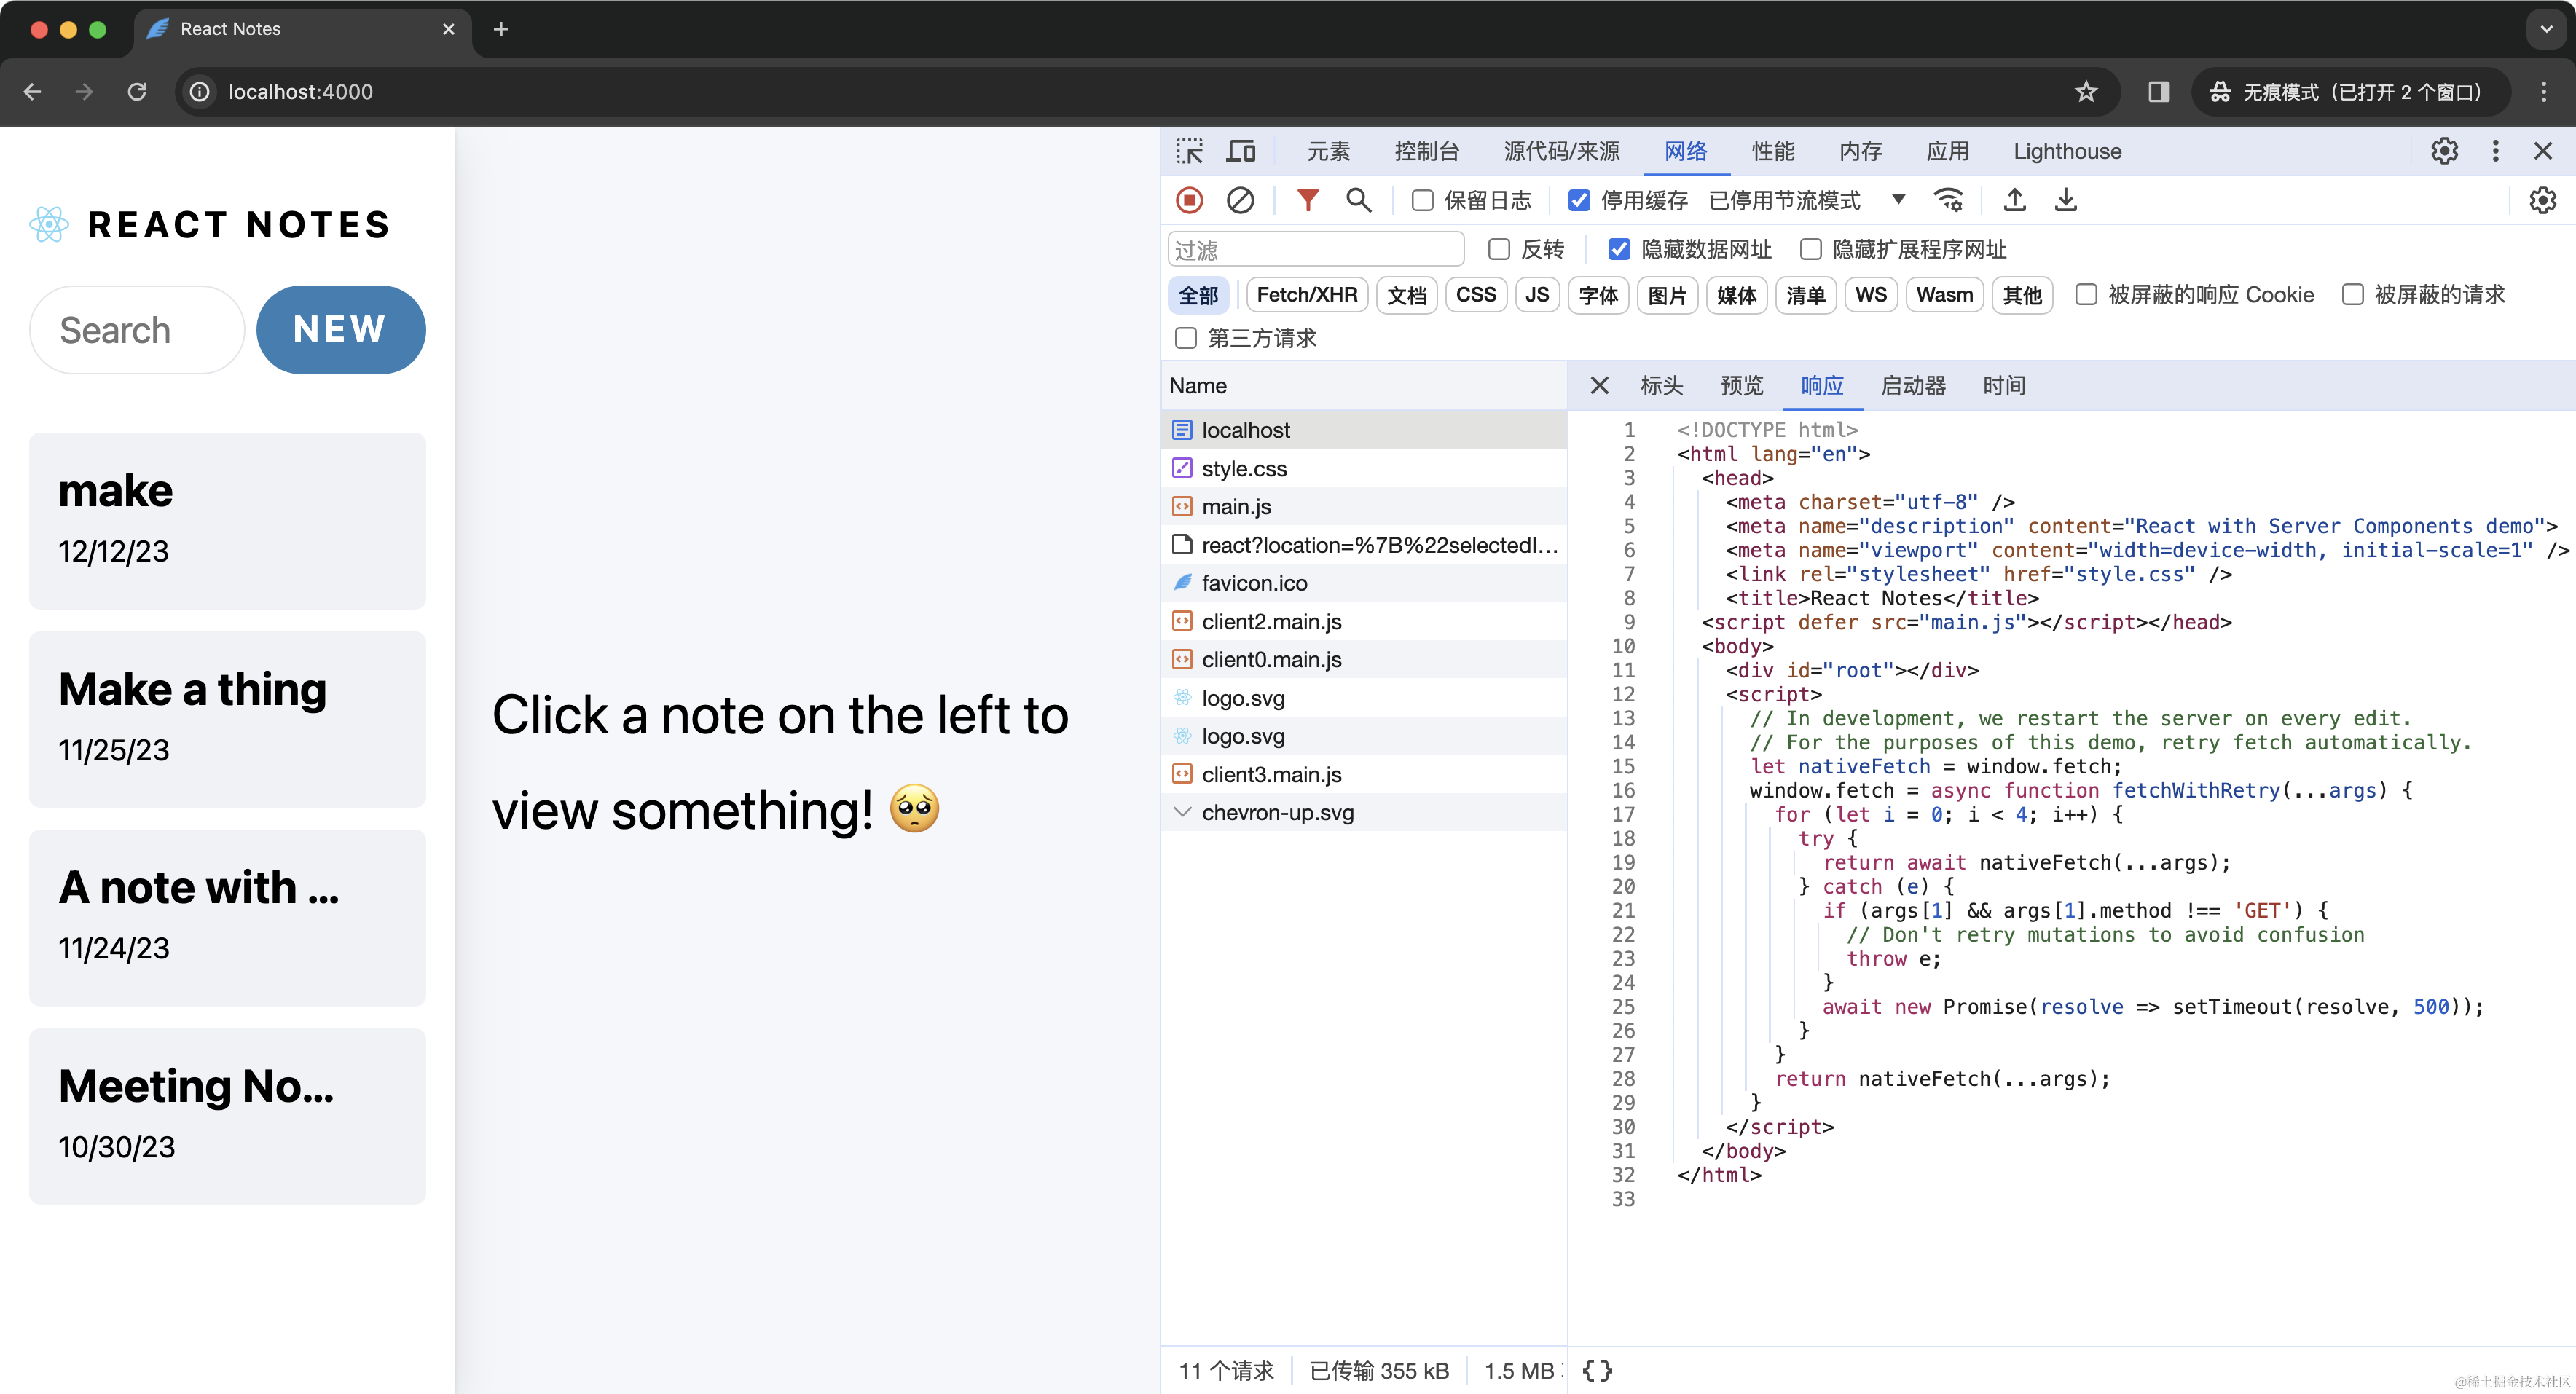This screenshot has width=2576, height=1394.
Task: Click the inspect element selector icon
Action: point(1189,151)
